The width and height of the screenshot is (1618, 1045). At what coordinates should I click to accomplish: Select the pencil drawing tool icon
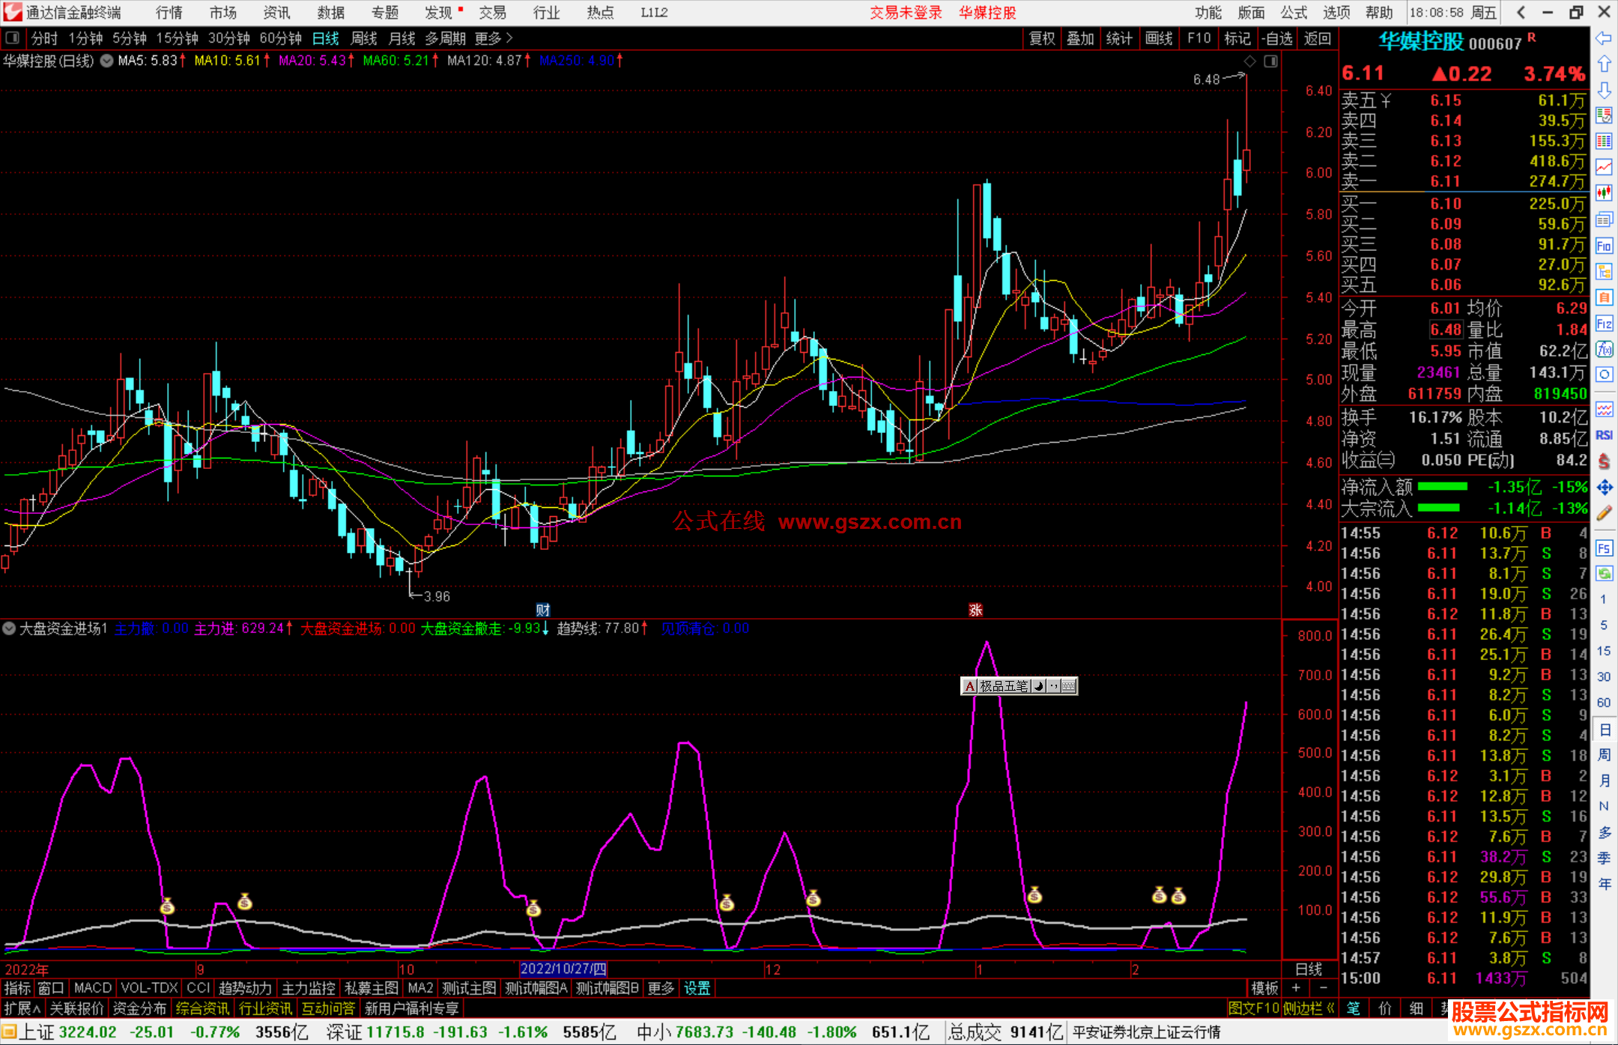click(x=1604, y=513)
